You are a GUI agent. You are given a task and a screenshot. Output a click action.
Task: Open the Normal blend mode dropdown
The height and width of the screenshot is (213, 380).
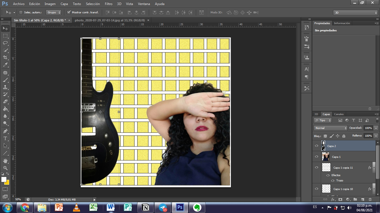tap(330, 128)
